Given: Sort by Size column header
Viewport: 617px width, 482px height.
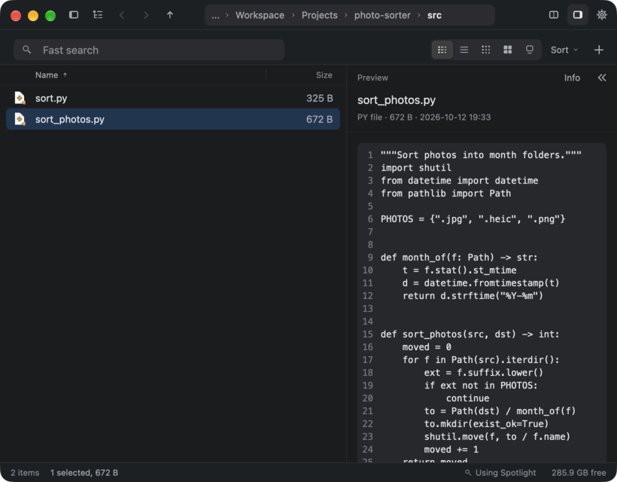Looking at the screenshot, I should [x=324, y=75].
